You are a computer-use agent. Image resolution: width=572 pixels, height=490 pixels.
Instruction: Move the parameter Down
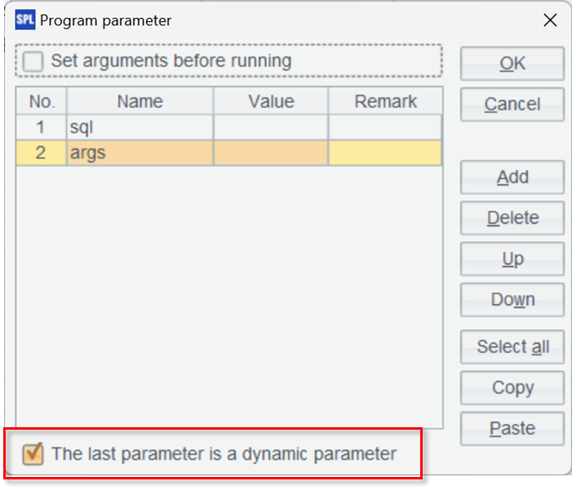512,300
